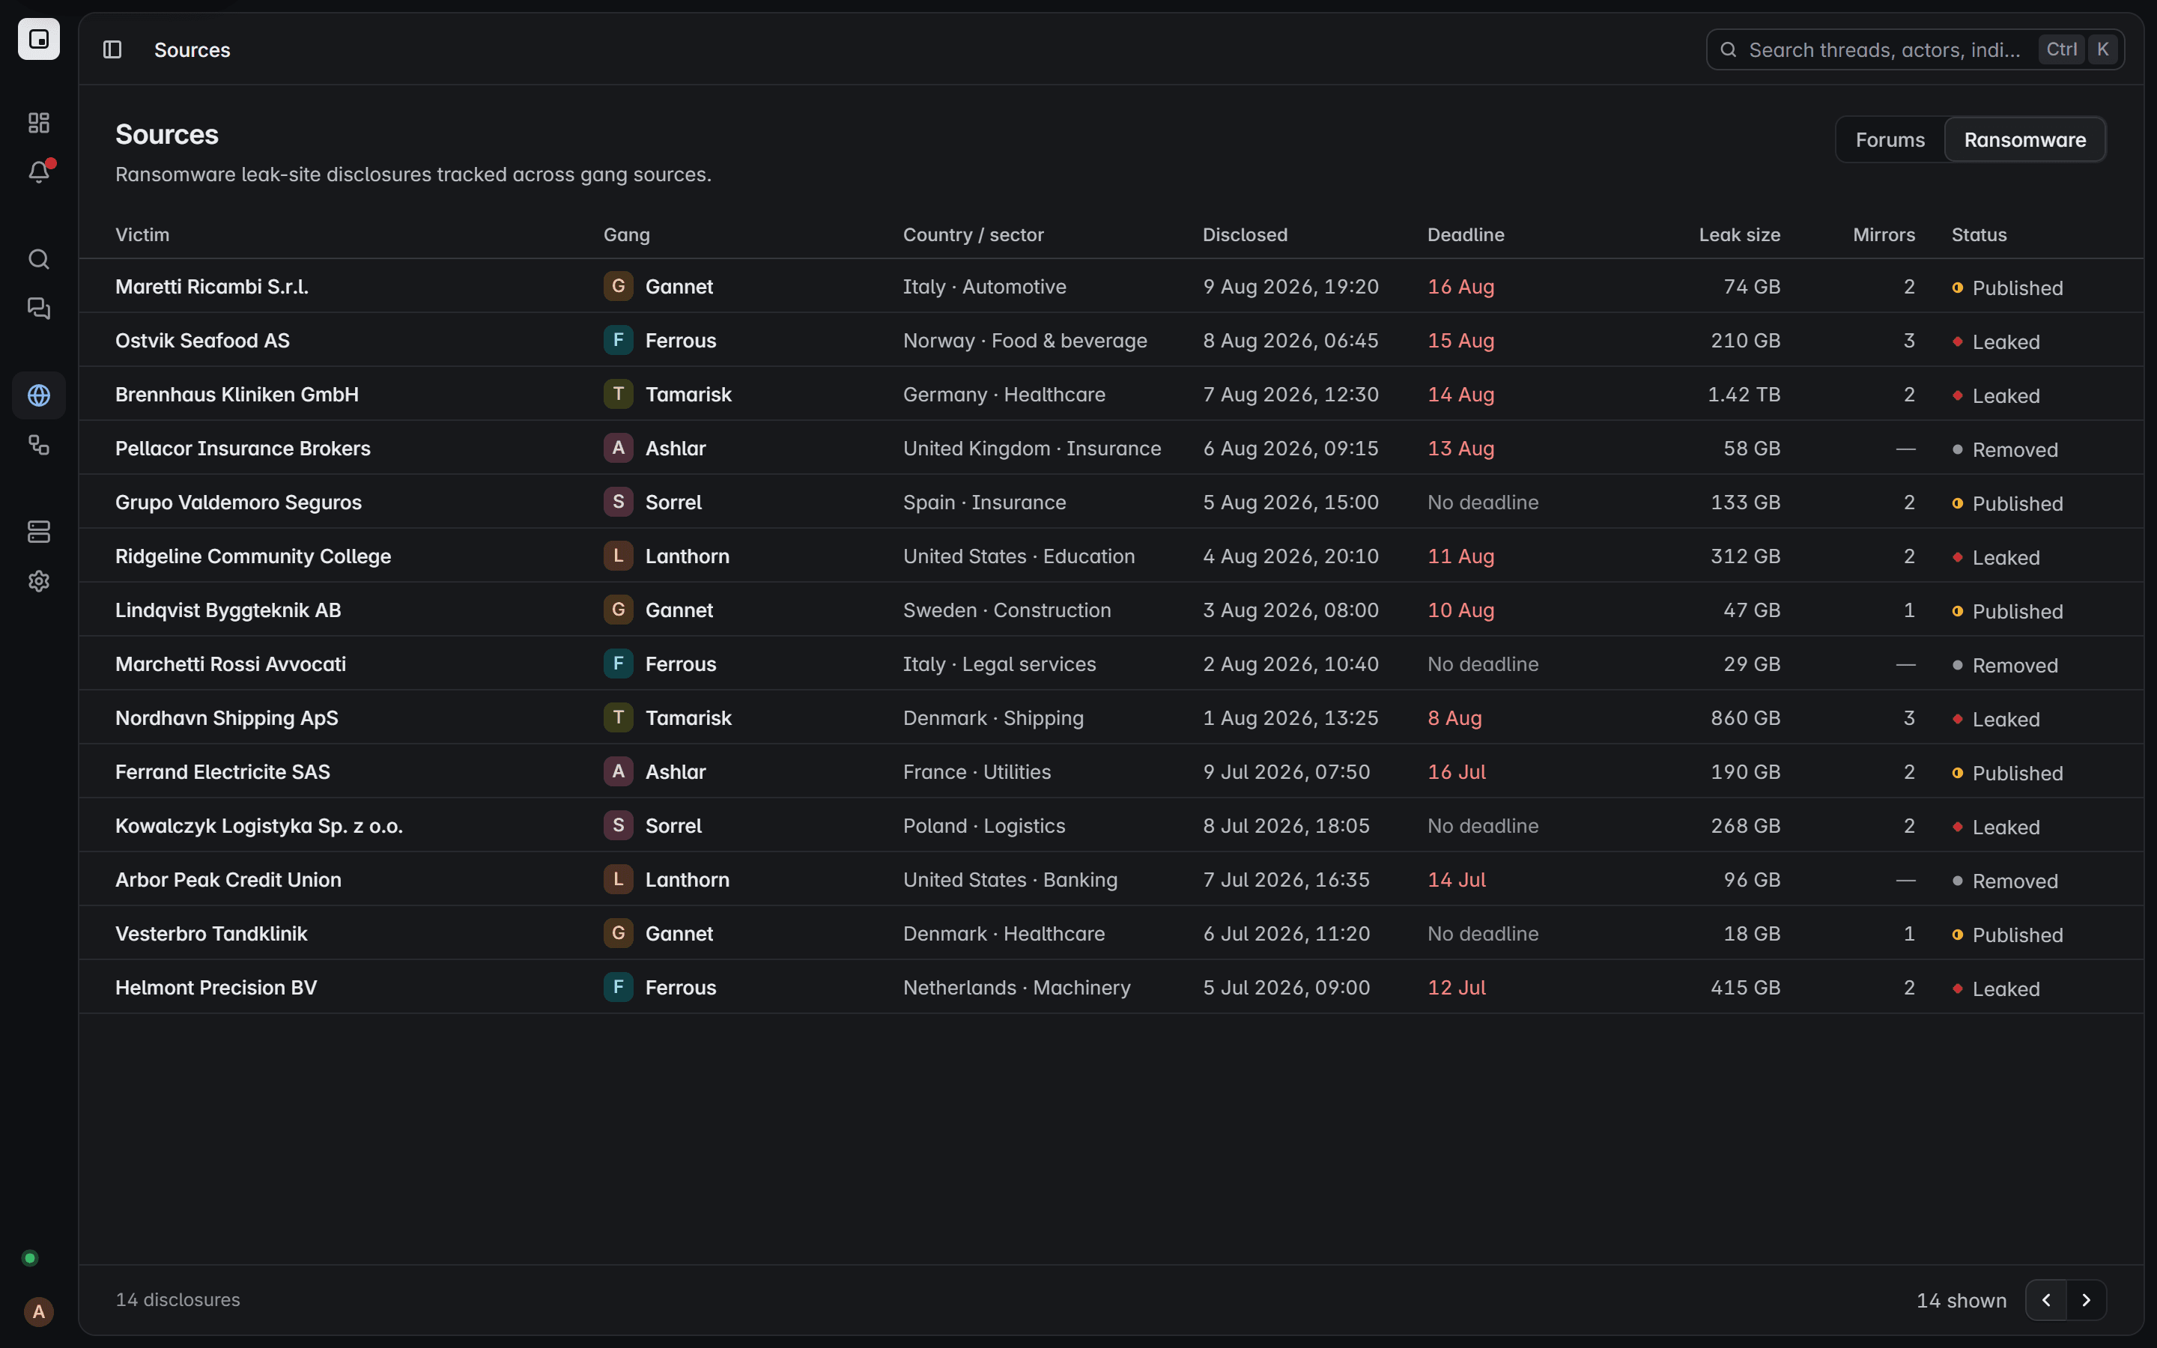
Task: Select Vesterbro Tandklinik victim
Action: [211, 933]
